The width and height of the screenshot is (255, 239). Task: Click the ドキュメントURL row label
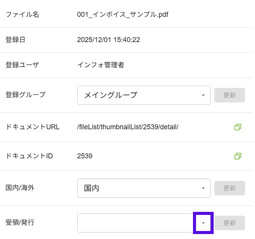click(x=33, y=127)
